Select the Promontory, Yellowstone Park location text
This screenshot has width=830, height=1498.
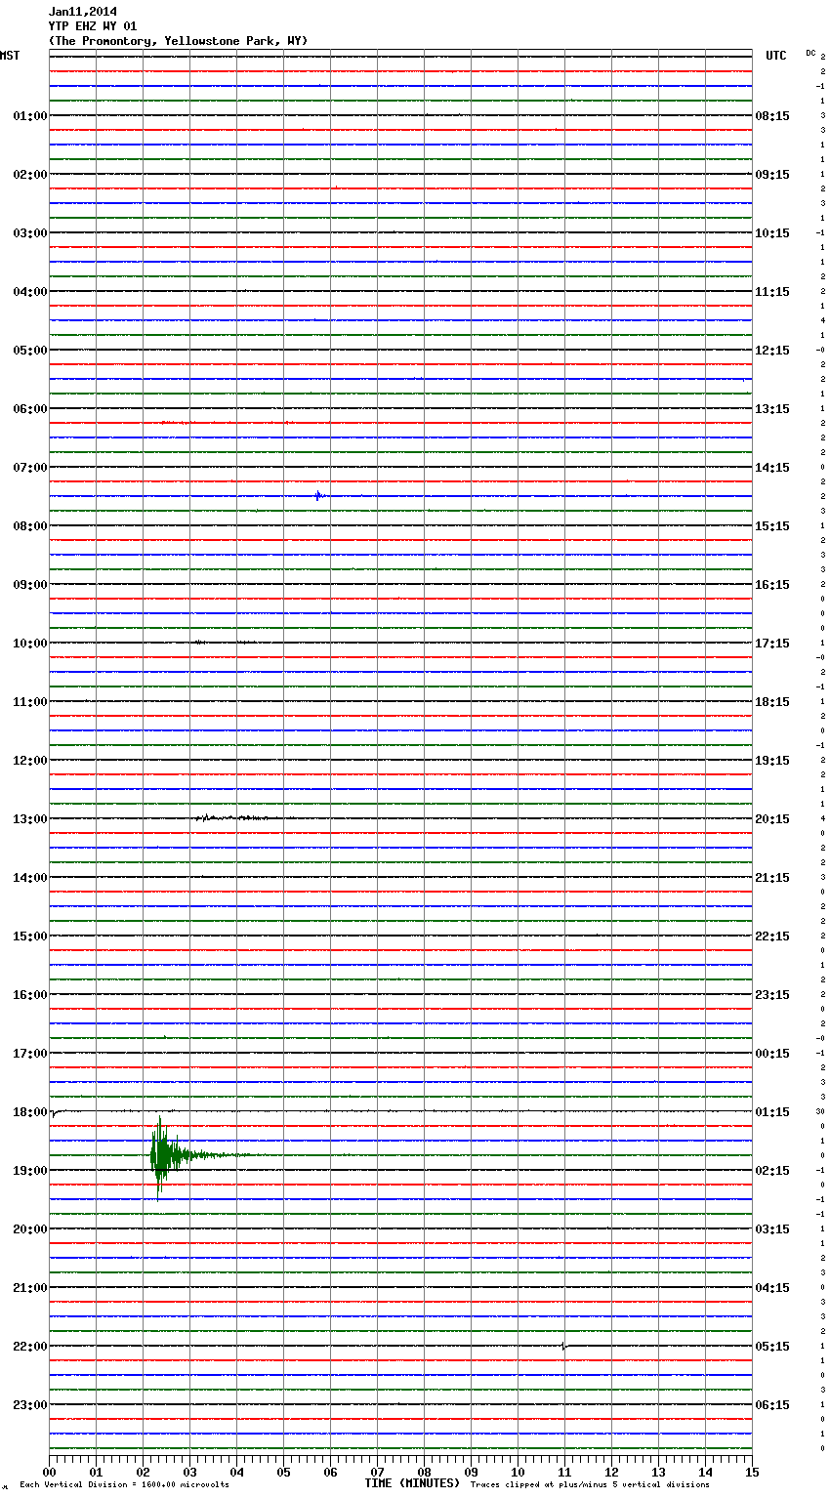coord(178,41)
